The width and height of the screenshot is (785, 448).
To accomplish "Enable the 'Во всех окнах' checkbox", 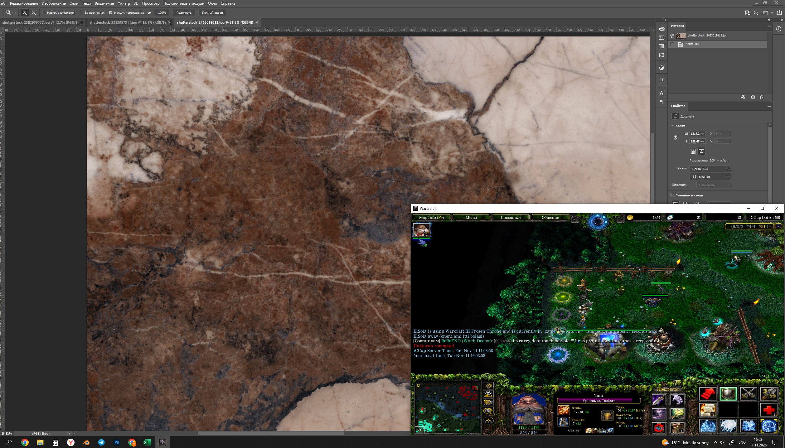I will [x=81, y=13].
